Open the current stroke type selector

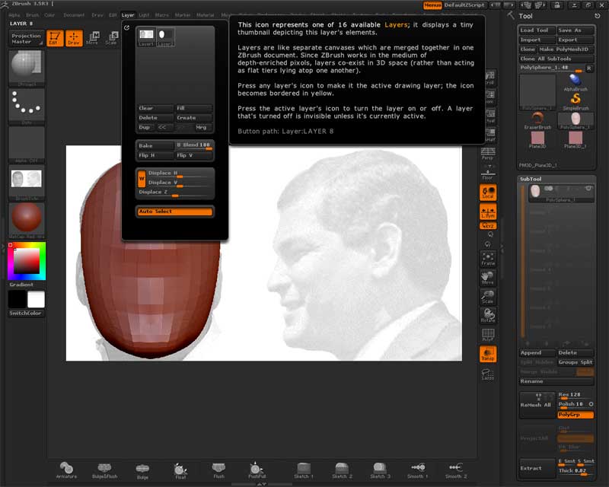(27, 105)
